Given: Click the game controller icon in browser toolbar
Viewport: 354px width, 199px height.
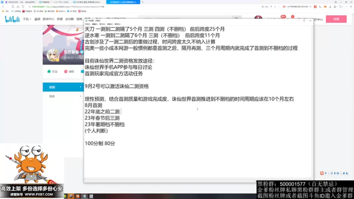Looking at the screenshot, I should pos(325,7).
